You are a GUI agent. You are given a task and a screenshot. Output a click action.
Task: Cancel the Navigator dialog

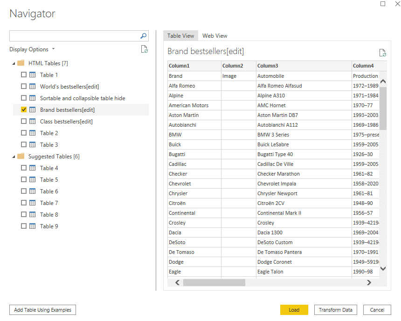click(x=377, y=310)
